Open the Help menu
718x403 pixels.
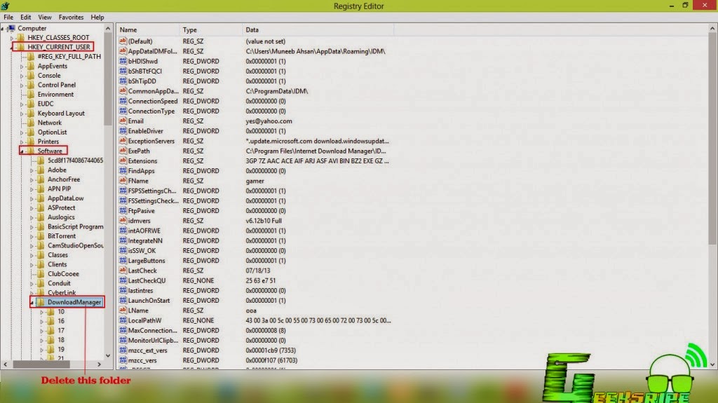97,17
